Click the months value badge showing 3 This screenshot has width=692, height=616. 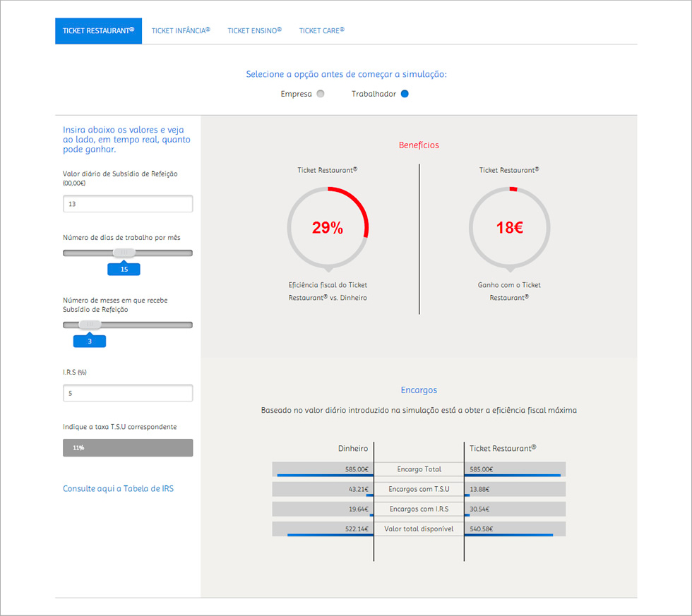point(90,342)
